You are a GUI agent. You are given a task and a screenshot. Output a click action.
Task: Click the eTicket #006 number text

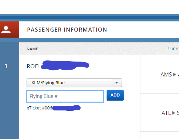39,108
